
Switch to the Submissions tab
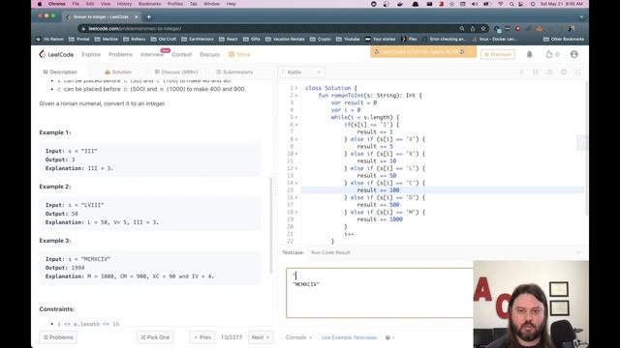234,72
